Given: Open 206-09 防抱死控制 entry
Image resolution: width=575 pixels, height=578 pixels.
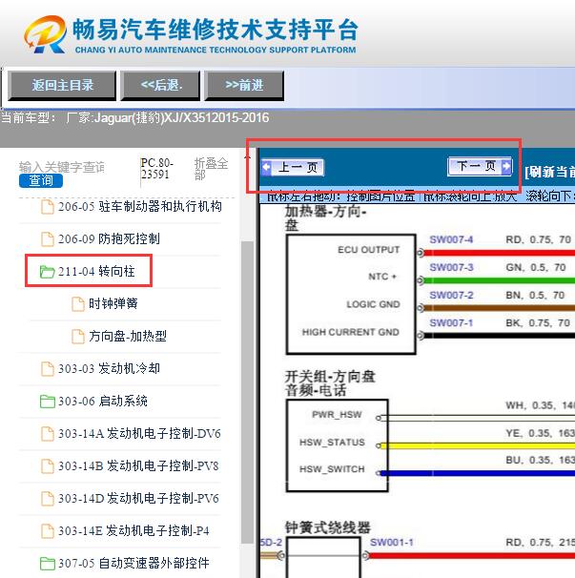Looking at the screenshot, I should click(x=109, y=238).
